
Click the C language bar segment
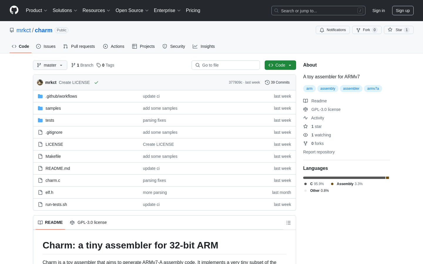tap(344, 178)
